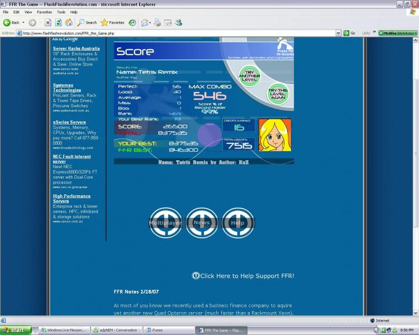Open the Search magnifier in toolbar
Viewport: 419px width, 335px height.
coord(87,23)
